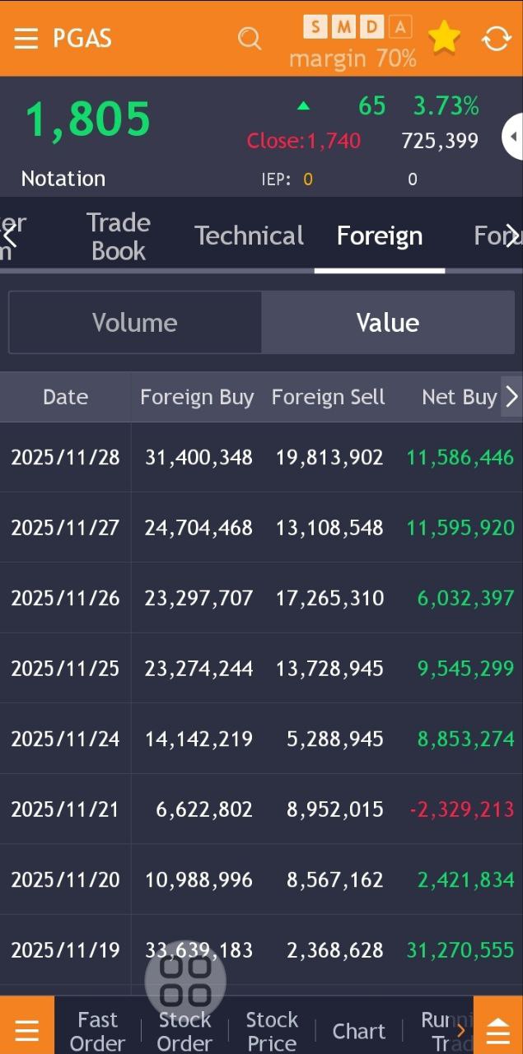This screenshot has height=1054, width=523.
Task: Tap the yellow favorite star icon
Action: tap(444, 38)
